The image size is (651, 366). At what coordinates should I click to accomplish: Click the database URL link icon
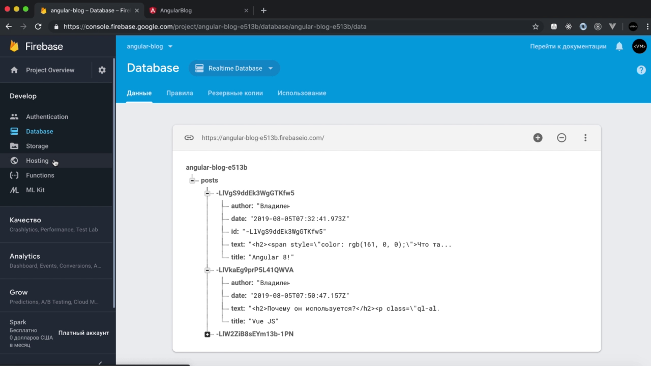(189, 138)
